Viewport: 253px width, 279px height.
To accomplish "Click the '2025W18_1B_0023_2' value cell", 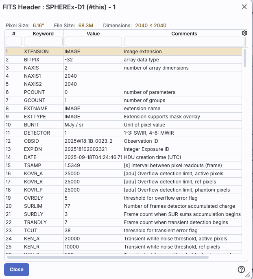I will [93, 141].
